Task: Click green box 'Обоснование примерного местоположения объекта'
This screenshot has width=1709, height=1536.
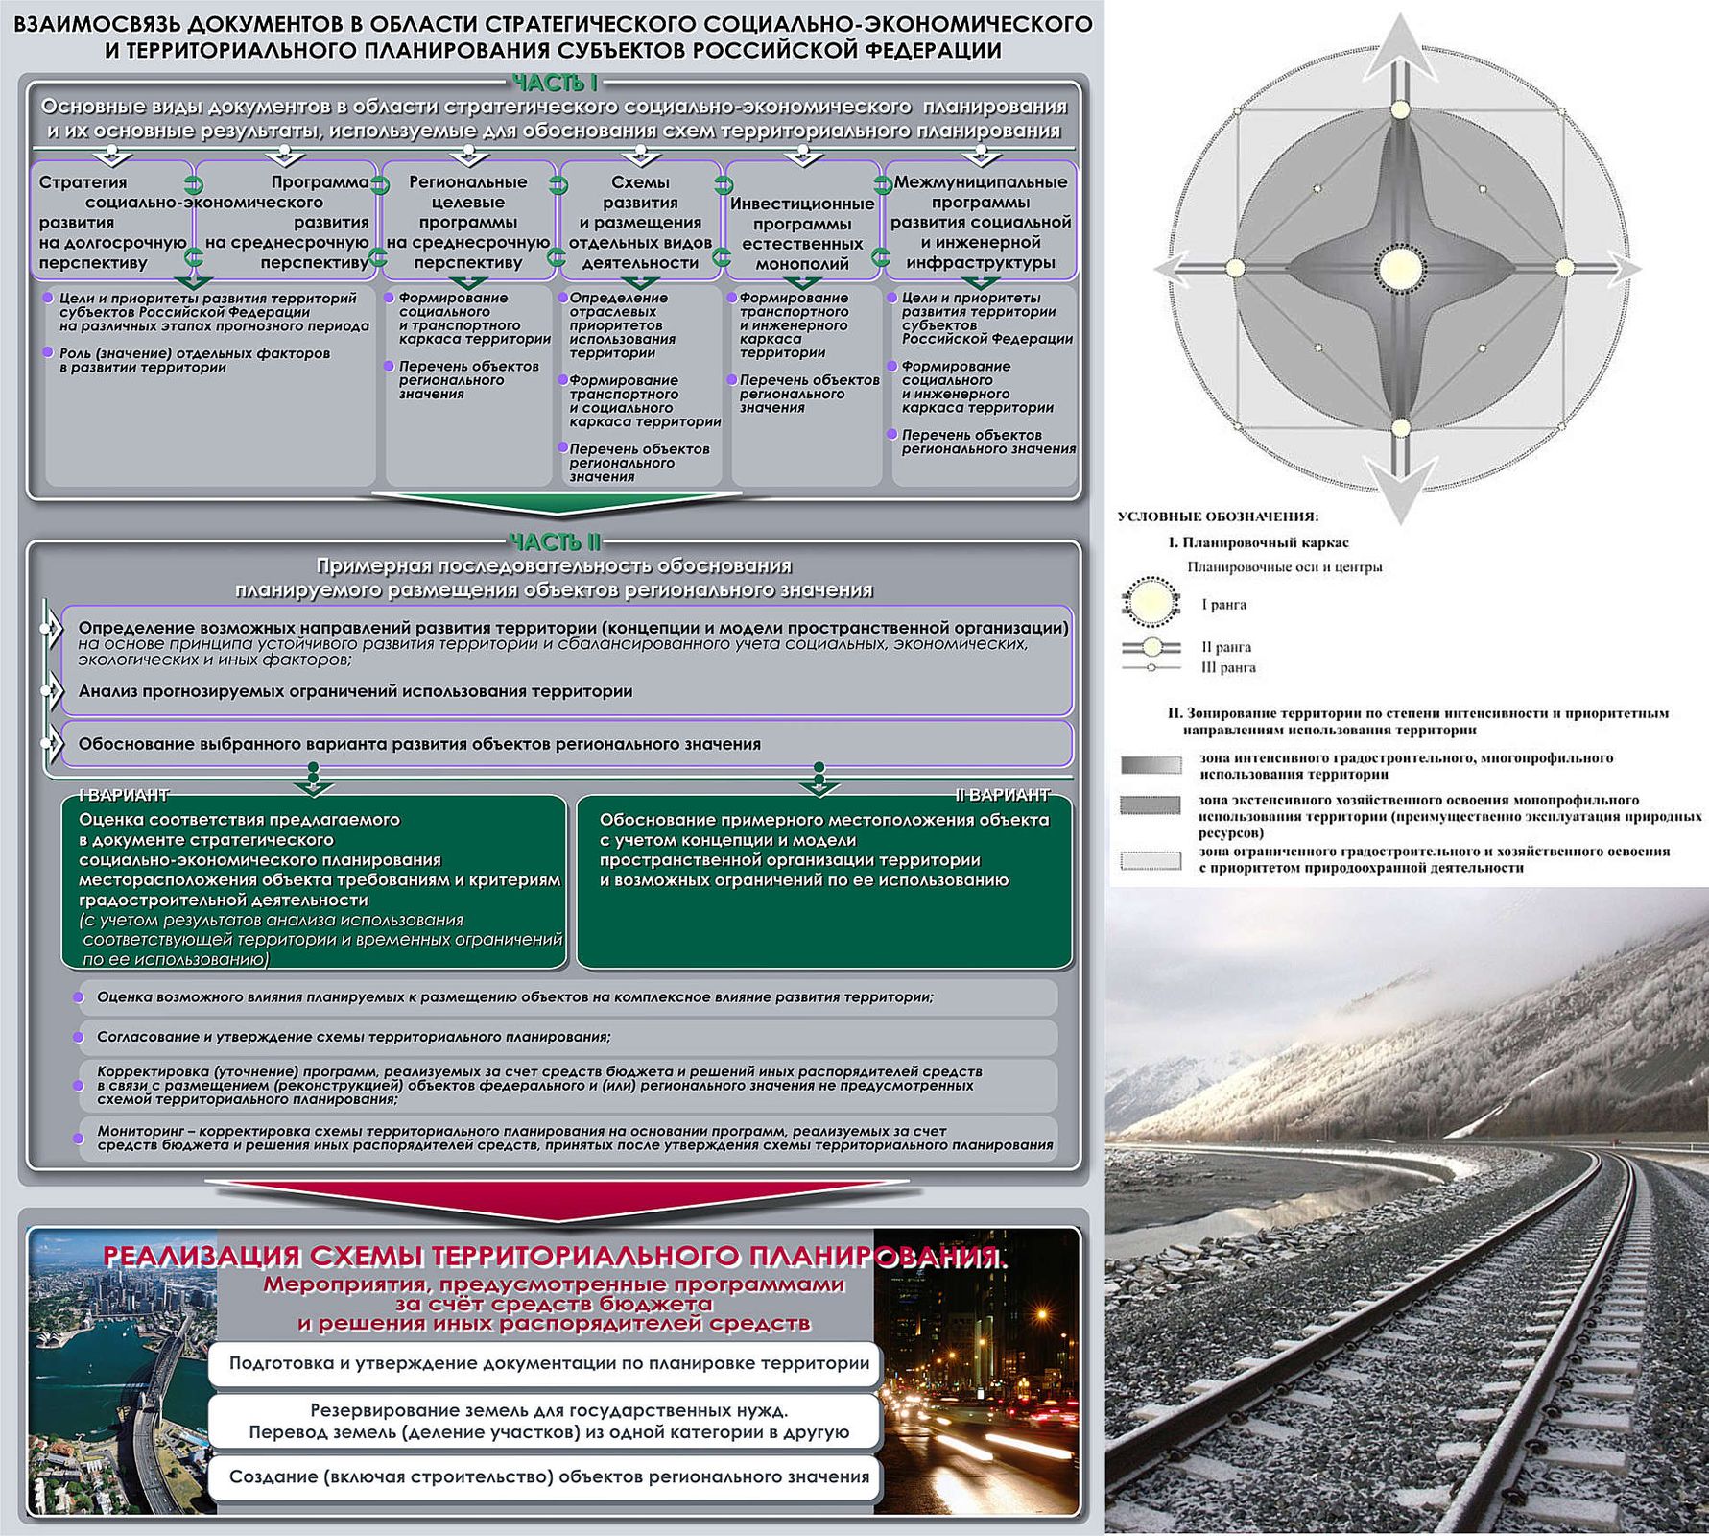Action: pyautogui.click(x=824, y=883)
